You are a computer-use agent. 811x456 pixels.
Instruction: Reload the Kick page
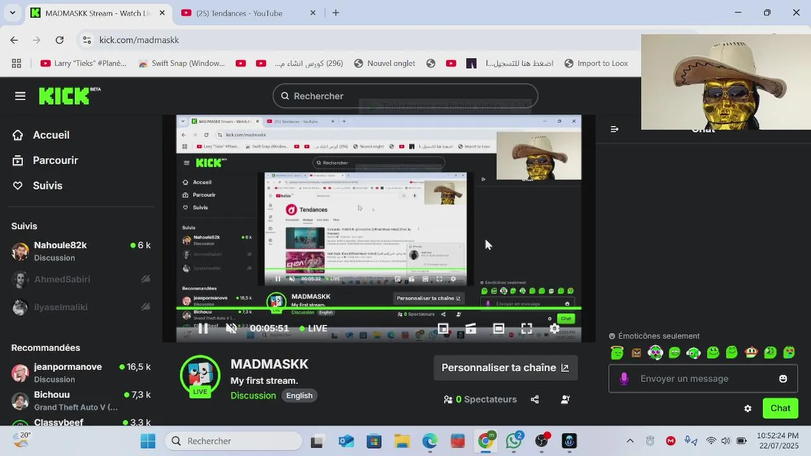(60, 40)
